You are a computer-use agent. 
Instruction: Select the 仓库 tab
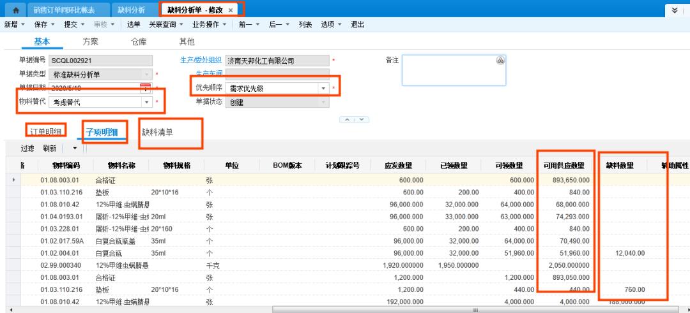tap(139, 41)
